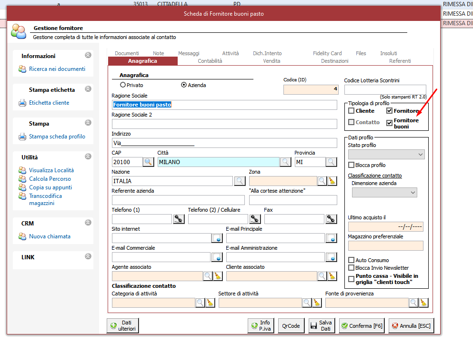
Task: Switch to the Contabilità tab
Action: click(210, 61)
